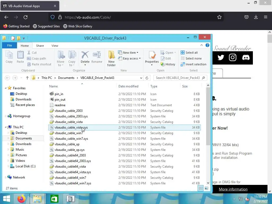Click the Twitter icon on the webpage
Image resolution: width=272 pixels, height=204 pixels.
point(221,57)
